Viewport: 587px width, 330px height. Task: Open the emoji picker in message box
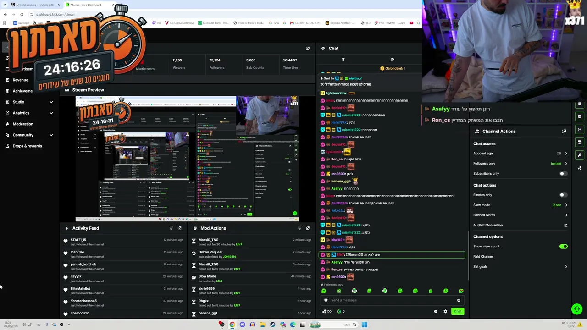click(x=459, y=300)
